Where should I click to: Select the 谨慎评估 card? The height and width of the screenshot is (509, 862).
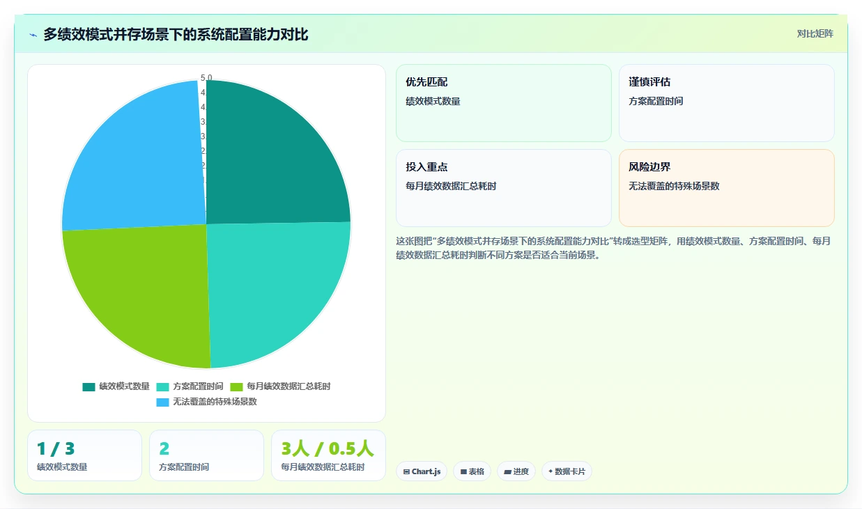726,103
